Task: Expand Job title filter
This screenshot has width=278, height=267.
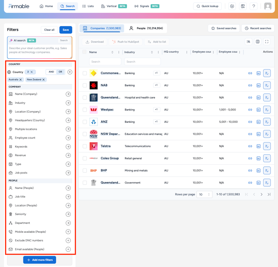Action: coord(68,197)
